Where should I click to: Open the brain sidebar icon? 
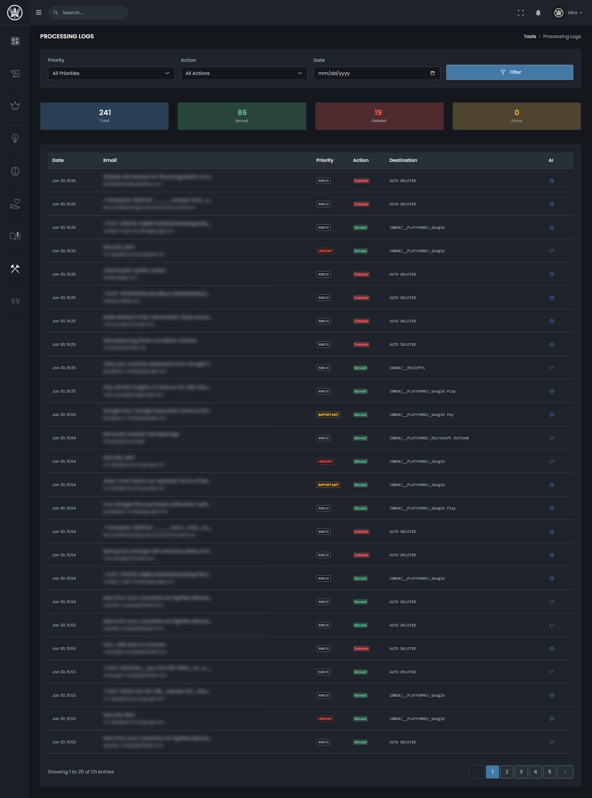point(15,171)
